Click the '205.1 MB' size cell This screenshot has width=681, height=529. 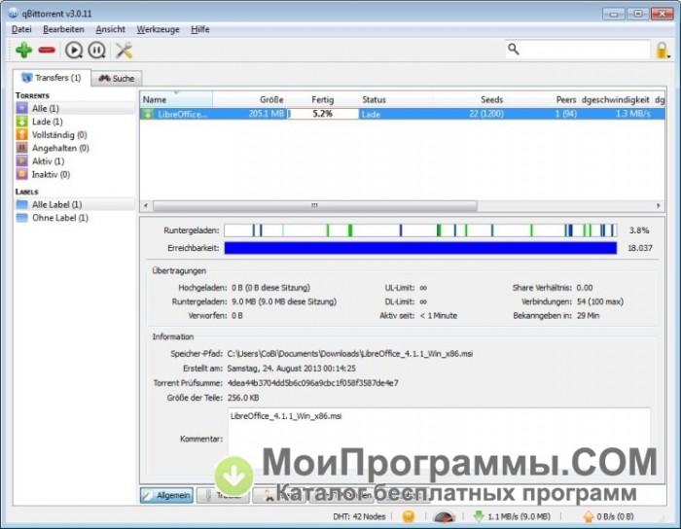coord(267,114)
